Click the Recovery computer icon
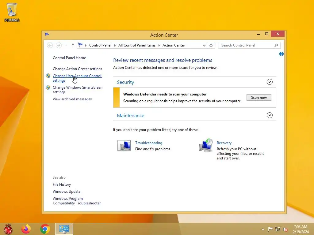314x235 pixels. point(206,145)
